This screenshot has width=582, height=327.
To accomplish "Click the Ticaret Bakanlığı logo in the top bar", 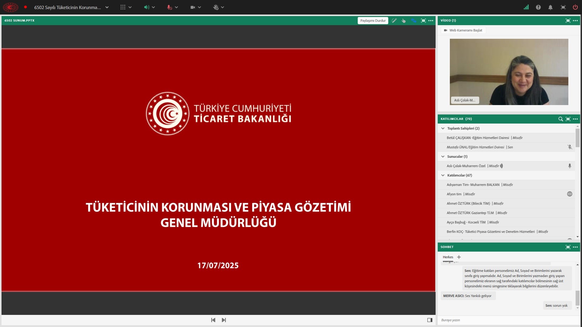I will coord(11,7).
